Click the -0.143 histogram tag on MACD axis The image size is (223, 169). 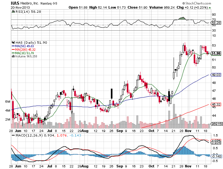coord(216,156)
